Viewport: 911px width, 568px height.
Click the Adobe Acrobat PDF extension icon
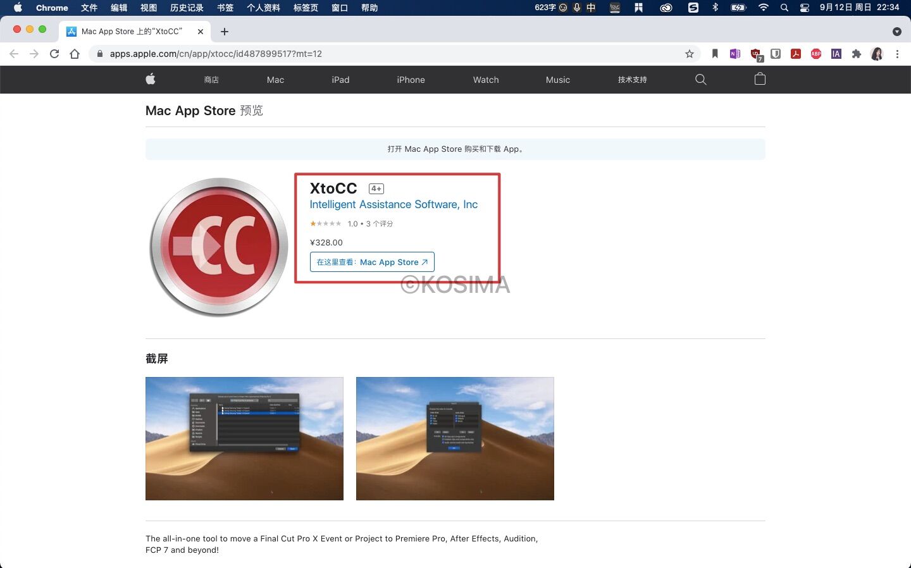(x=796, y=54)
